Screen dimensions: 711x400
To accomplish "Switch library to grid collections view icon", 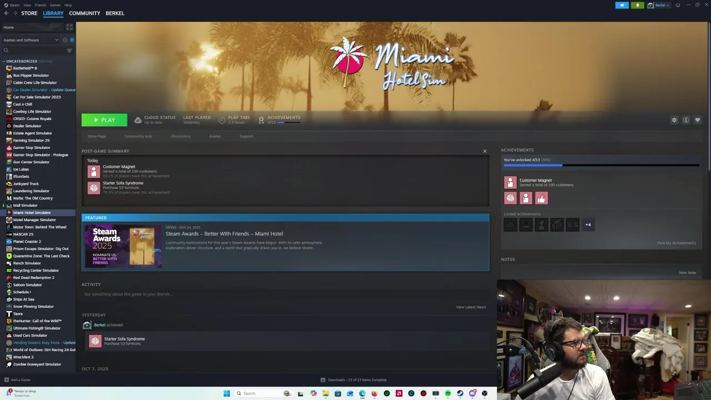I will (69, 27).
